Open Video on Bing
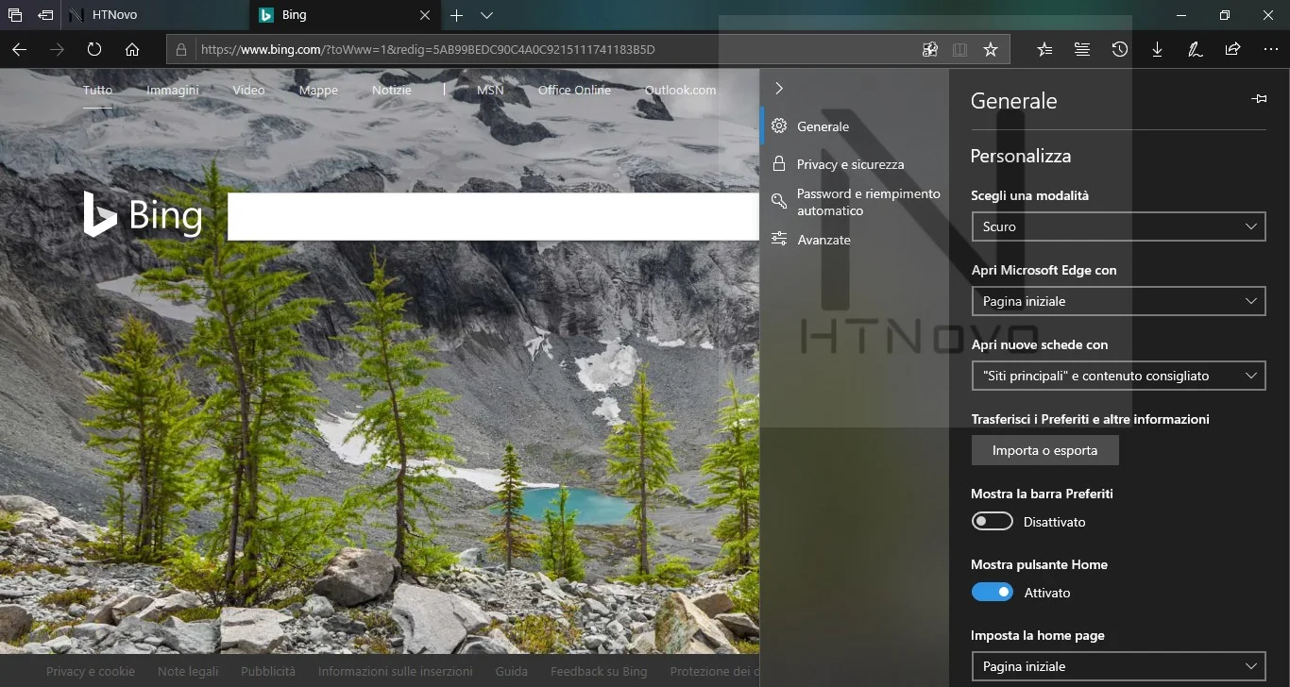1290x687 pixels. [248, 91]
